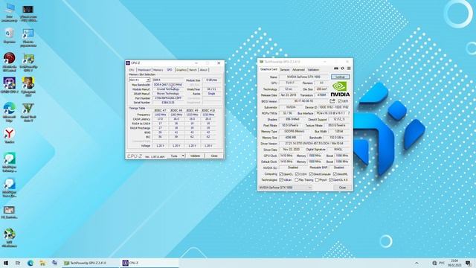Select the TechPowerUp GPU-Z desktop shortcut

pyautogui.click(x=28, y=63)
